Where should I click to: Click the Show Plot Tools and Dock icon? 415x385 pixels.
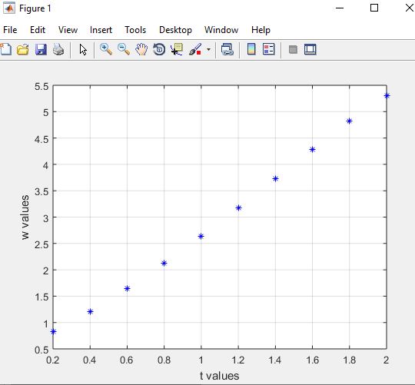tap(310, 49)
